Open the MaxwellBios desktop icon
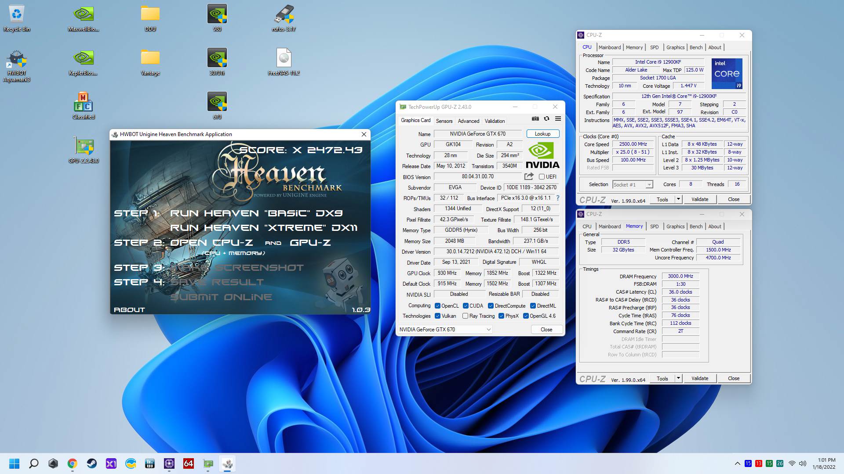This screenshot has width=844, height=474. coord(84,18)
